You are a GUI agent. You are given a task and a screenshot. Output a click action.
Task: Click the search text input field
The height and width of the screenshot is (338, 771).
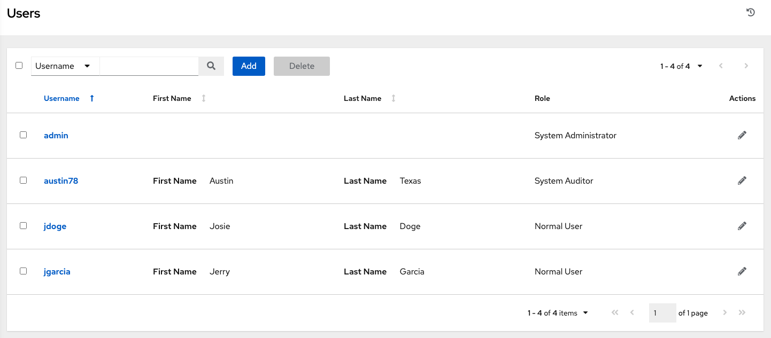149,66
